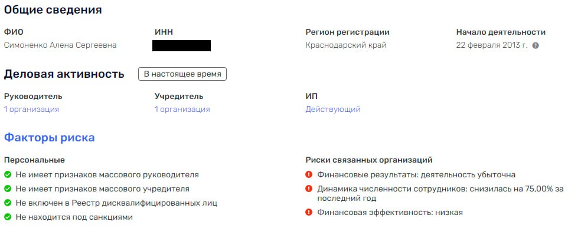Click the date '22 февраля 2013 г.'
Image resolution: width=568 pixels, height=228 pixels.
pyautogui.click(x=492, y=45)
